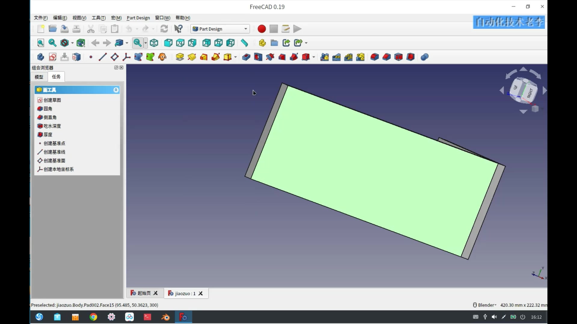Select the Pocket tool icon

click(x=246, y=57)
